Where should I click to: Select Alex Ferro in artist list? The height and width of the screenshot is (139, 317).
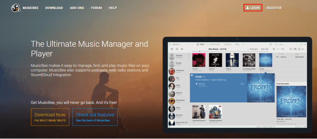(179, 116)
